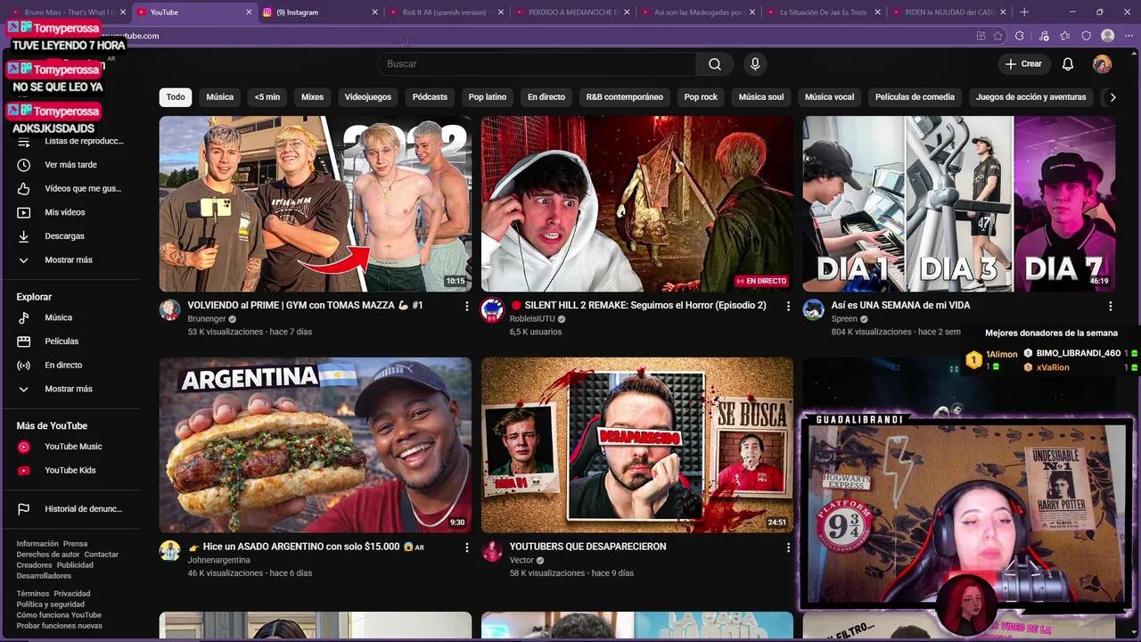Open the DIA 1 DIA 3 DIA 7 thumbnail

[959, 204]
